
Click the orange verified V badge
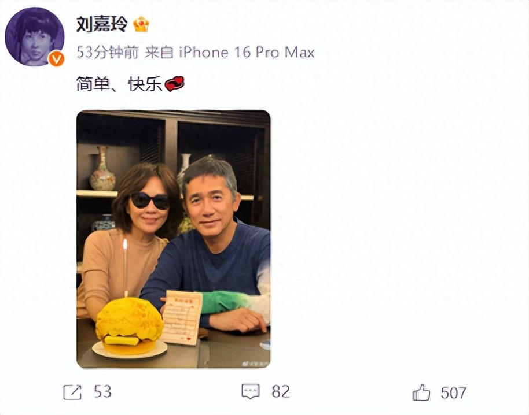coord(56,58)
